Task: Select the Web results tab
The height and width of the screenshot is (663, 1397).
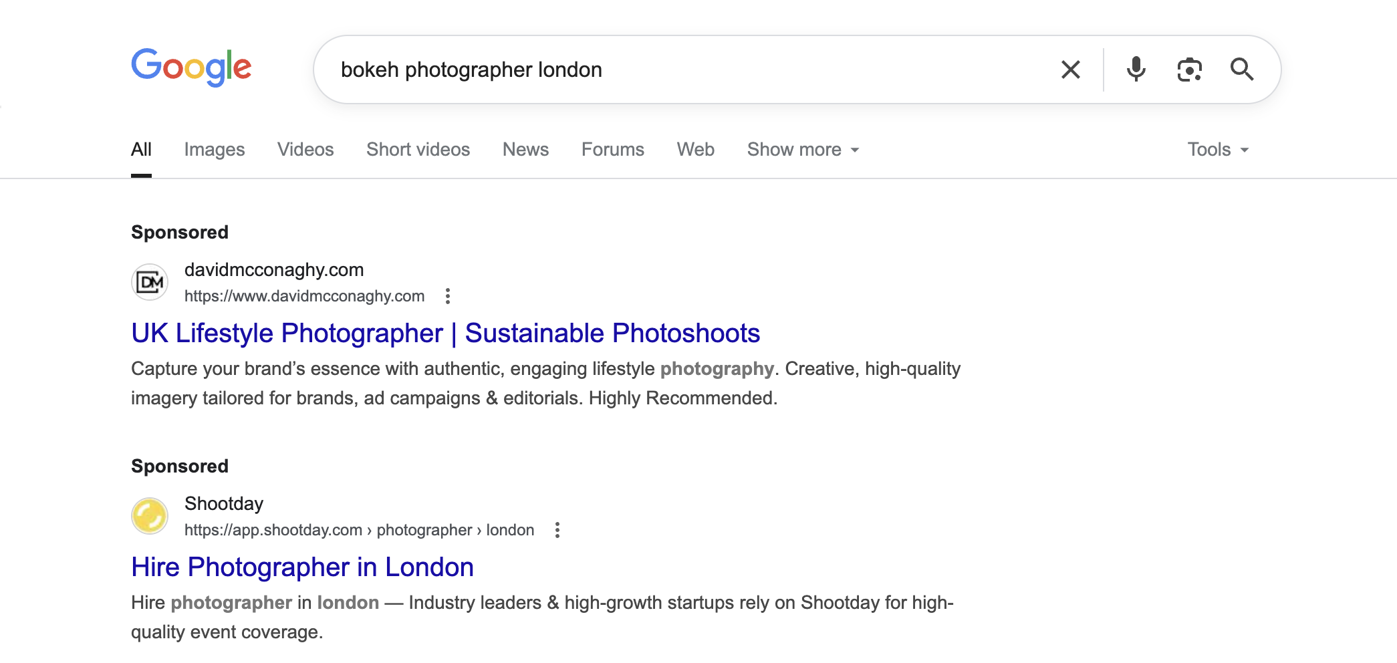Action: pyautogui.click(x=696, y=149)
